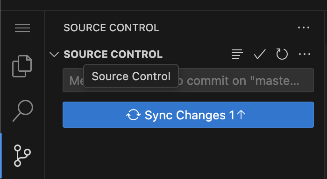Click the SOURCE CONTROL panel title

[x=111, y=28]
